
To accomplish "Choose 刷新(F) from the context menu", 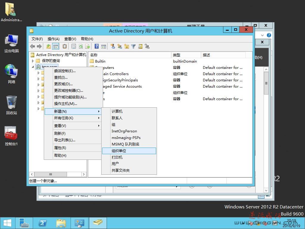I will point(73,133).
